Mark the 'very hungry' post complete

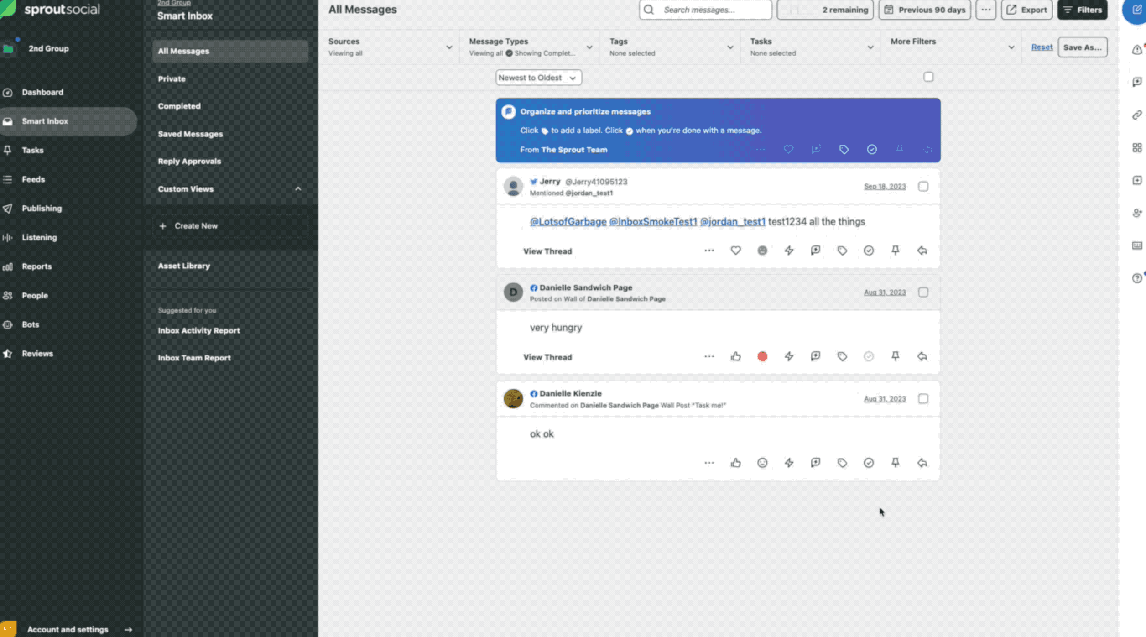pyautogui.click(x=869, y=356)
